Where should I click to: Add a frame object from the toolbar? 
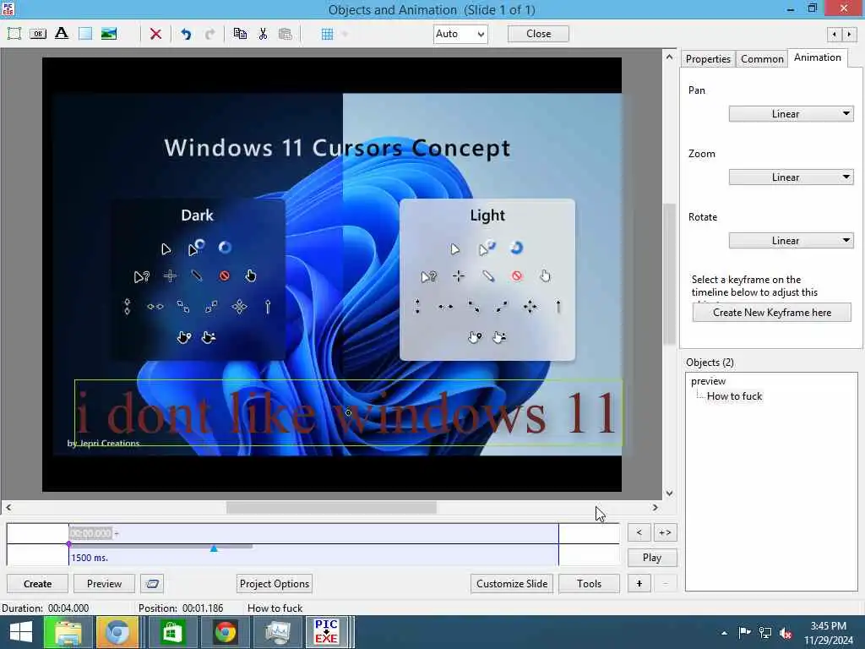(x=14, y=34)
